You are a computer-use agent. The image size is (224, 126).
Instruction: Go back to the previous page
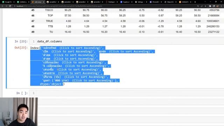[2, 6]
